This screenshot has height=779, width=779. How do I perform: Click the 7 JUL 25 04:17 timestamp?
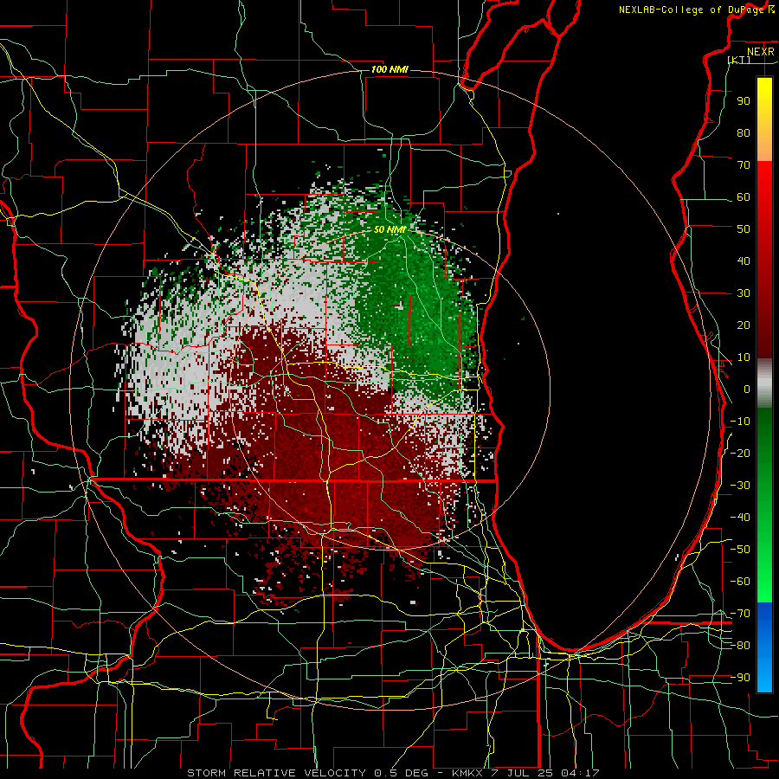click(x=547, y=773)
